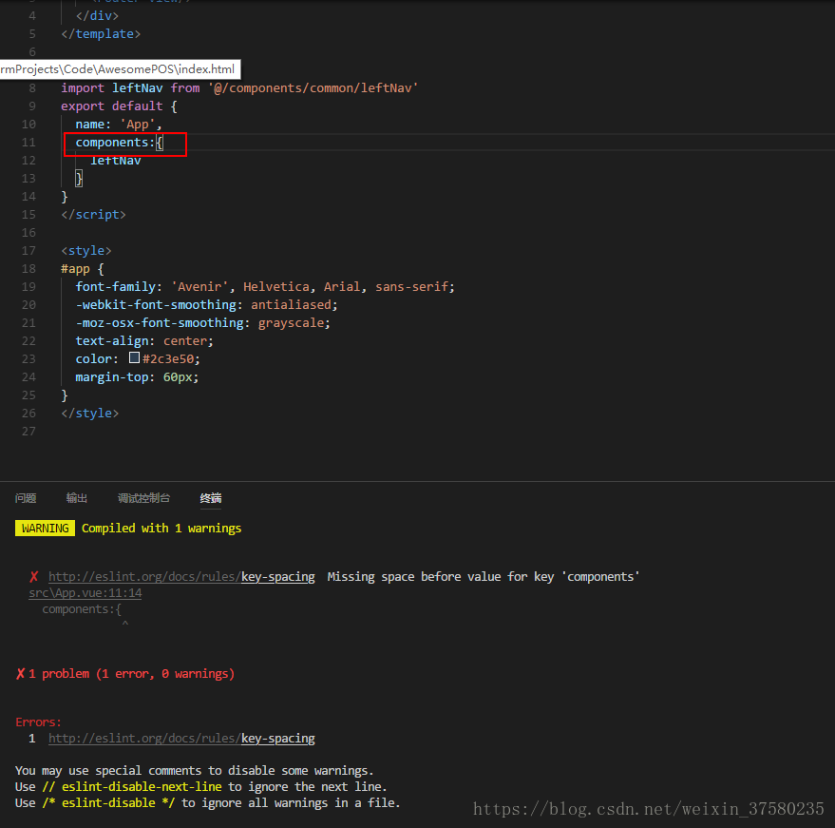Image resolution: width=835 pixels, height=828 pixels.
Task: Switch to the 输出 panel tab
Action: 77,498
